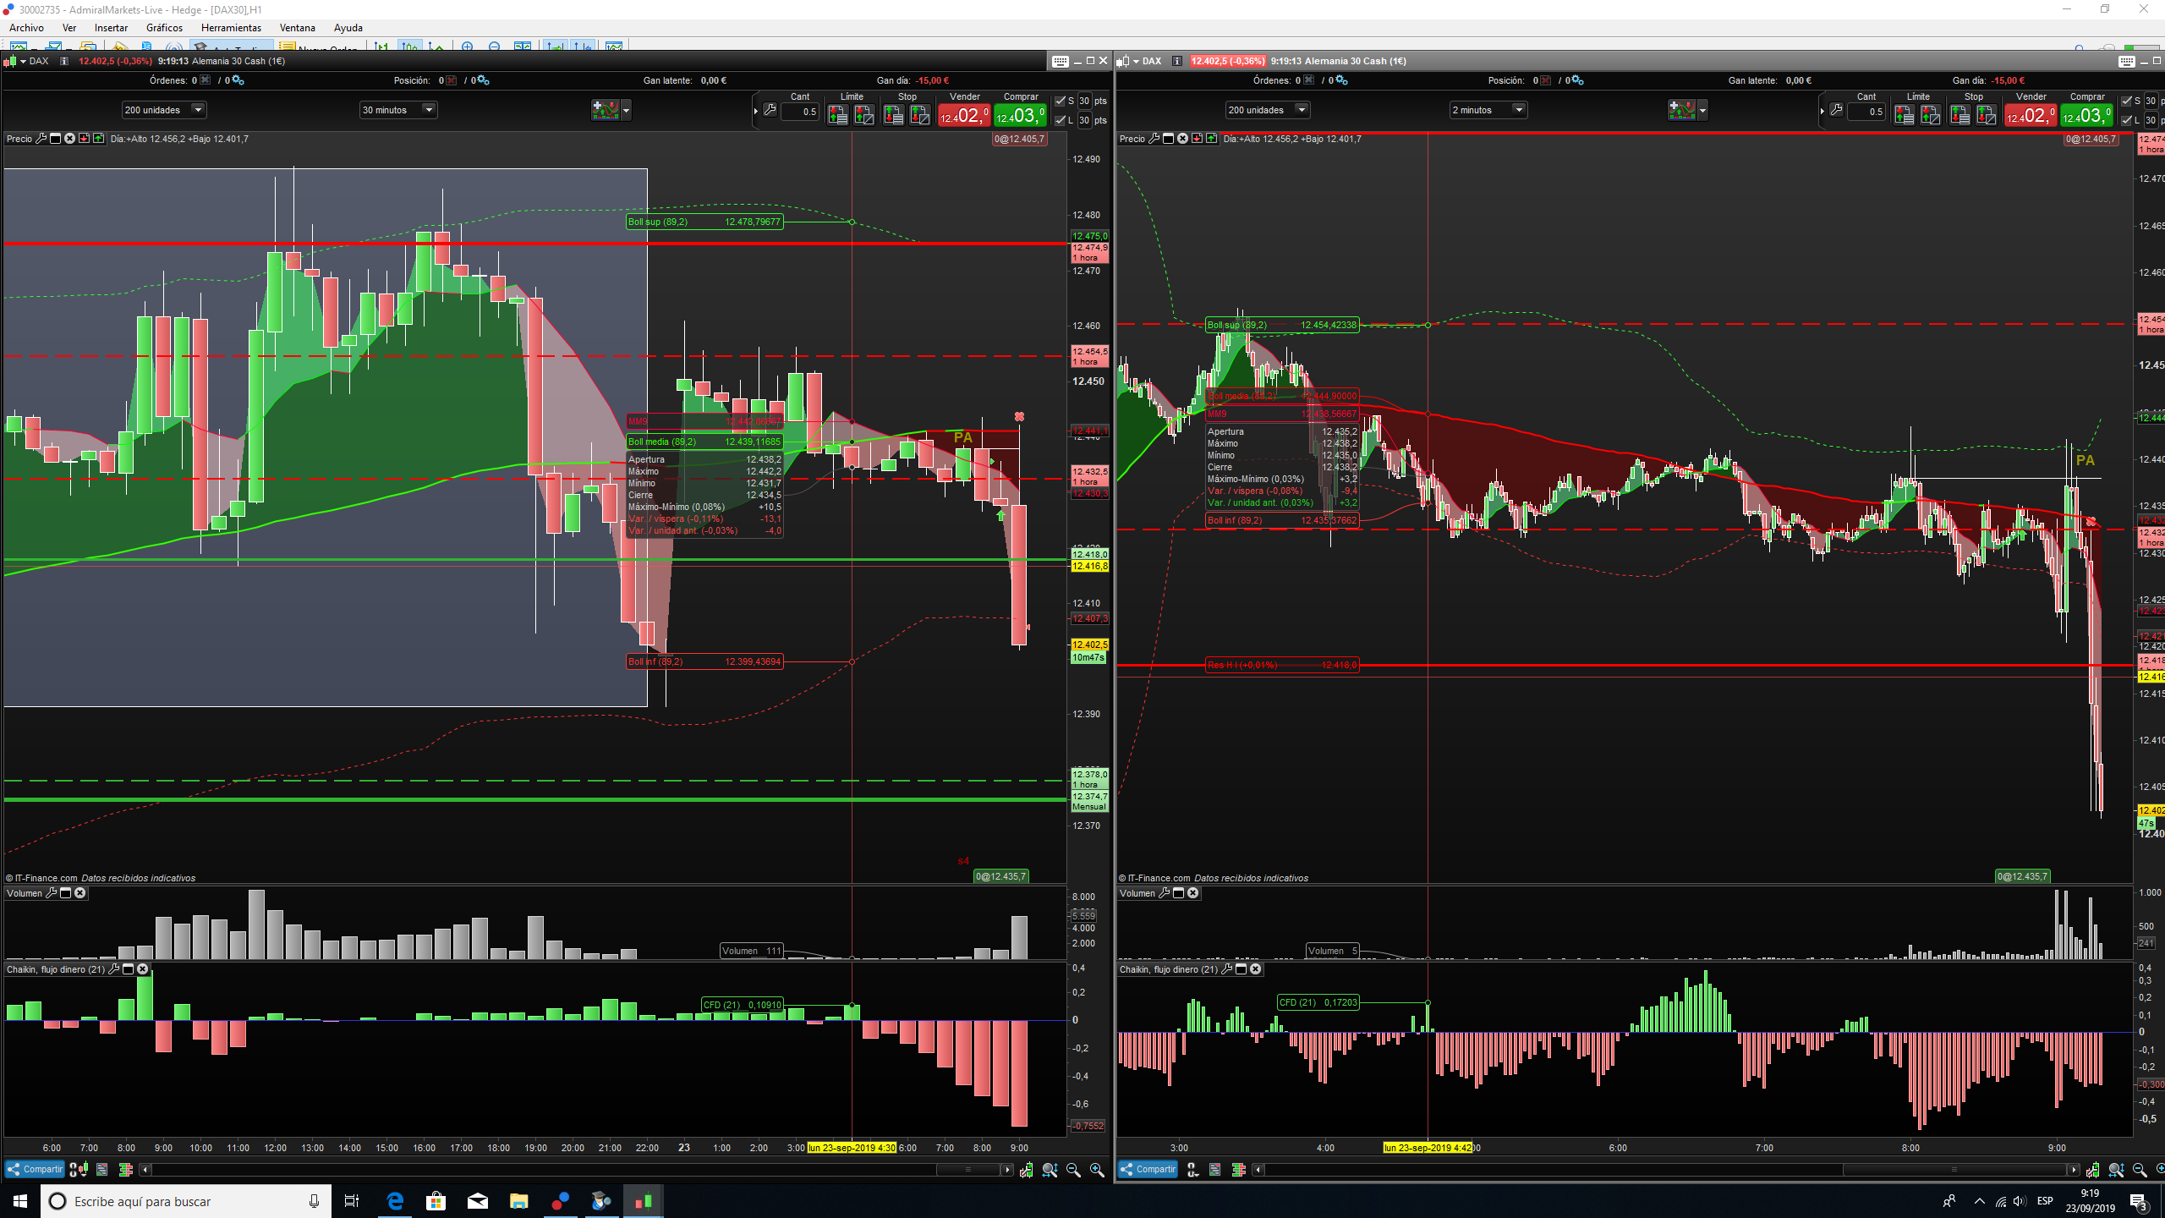Toggle the S checkbox in the right chart
Screen dimensions: 2165x1218
(x=2127, y=101)
